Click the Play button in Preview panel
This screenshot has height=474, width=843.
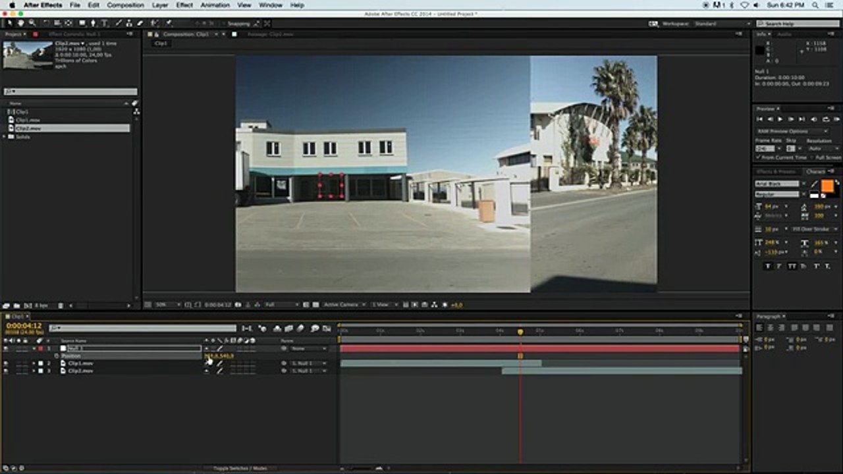pos(781,119)
